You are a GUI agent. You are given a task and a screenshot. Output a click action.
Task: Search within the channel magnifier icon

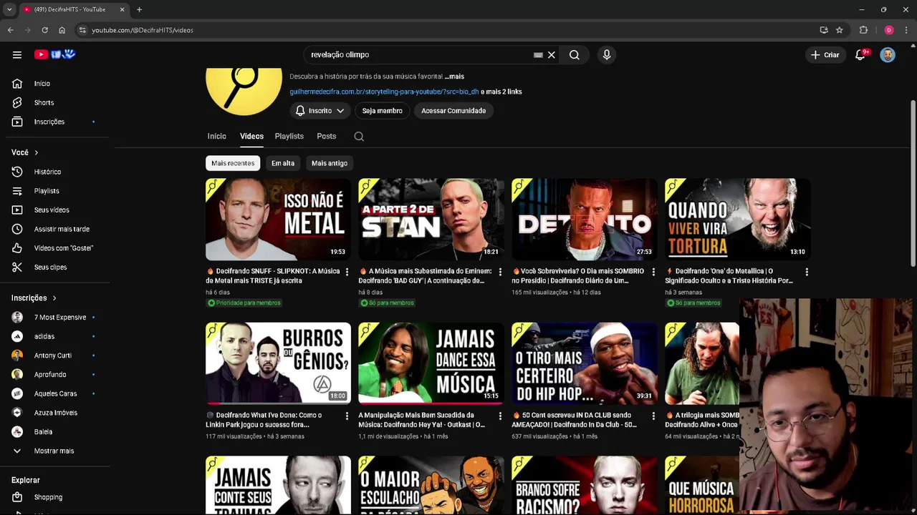click(x=359, y=137)
